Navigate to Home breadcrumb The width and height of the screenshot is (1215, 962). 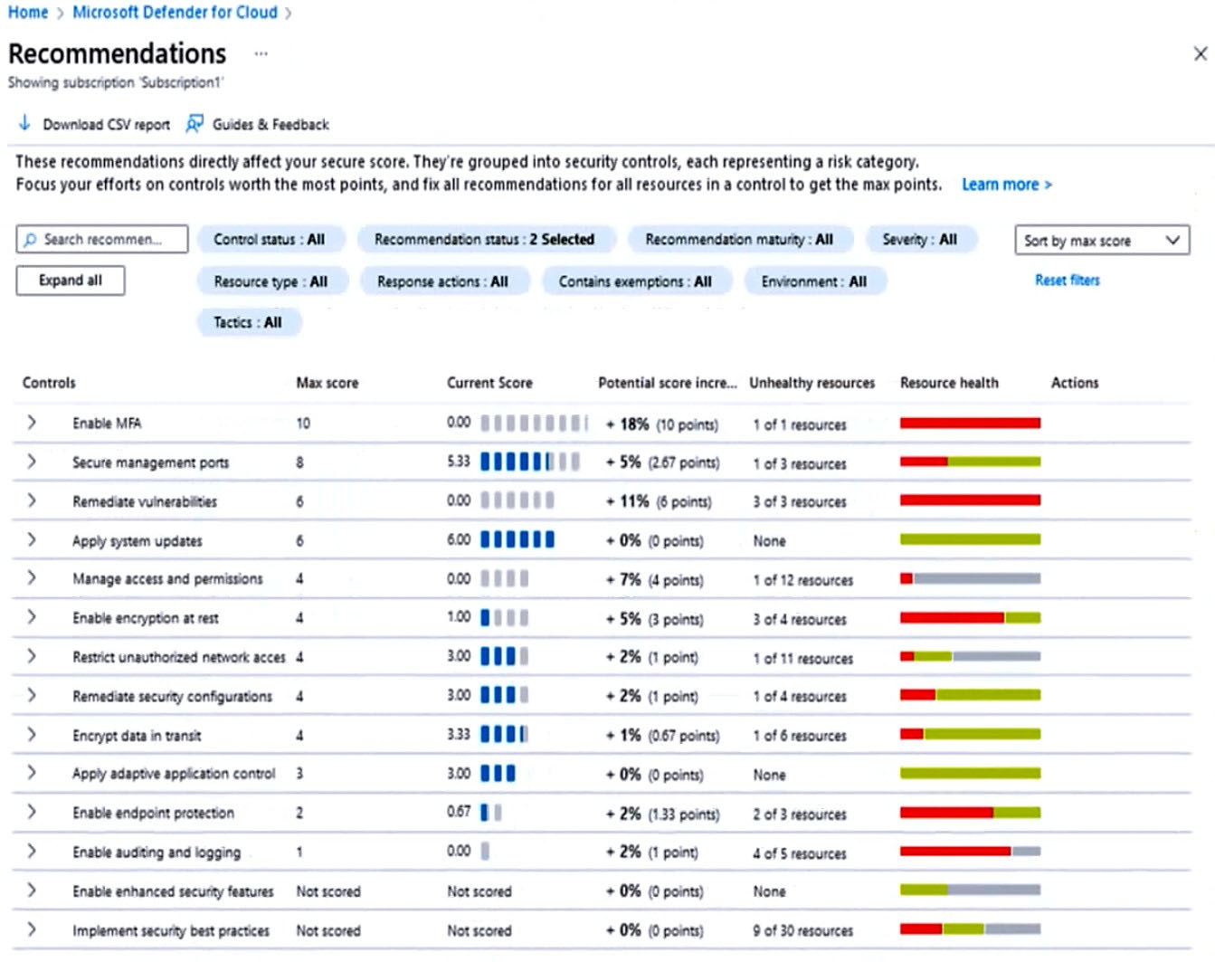click(x=28, y=13)
